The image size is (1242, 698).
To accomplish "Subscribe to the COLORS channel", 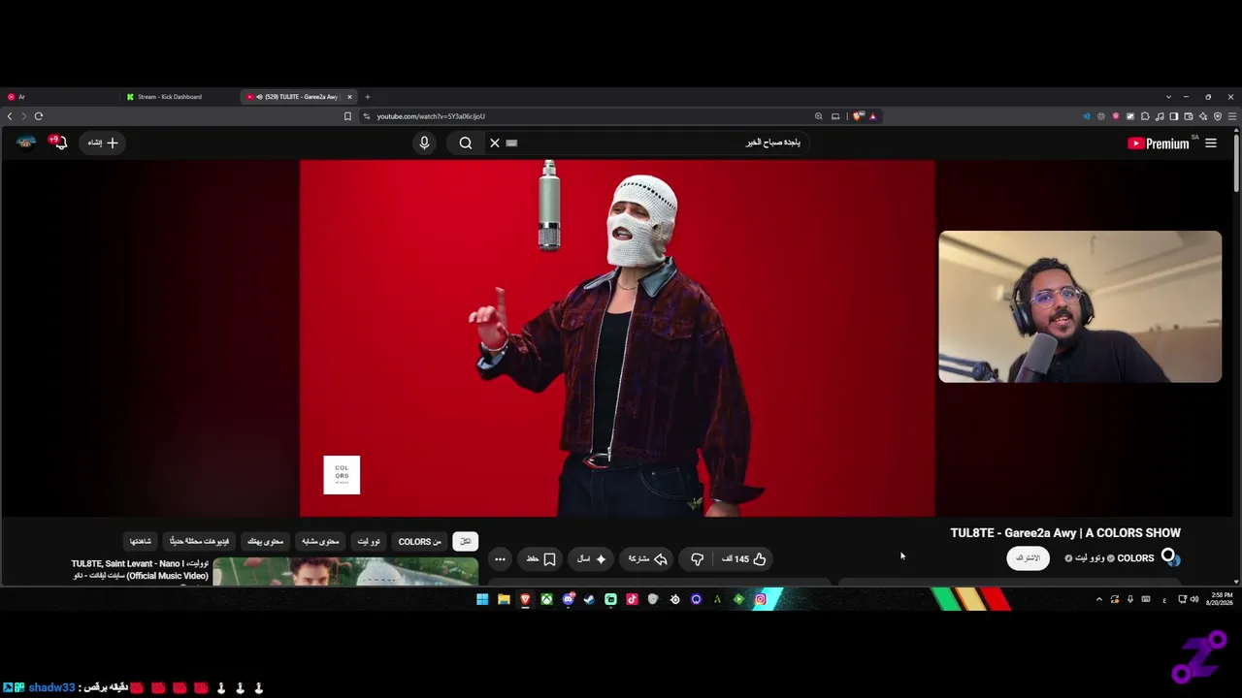I will click(x=1028, y=558).
